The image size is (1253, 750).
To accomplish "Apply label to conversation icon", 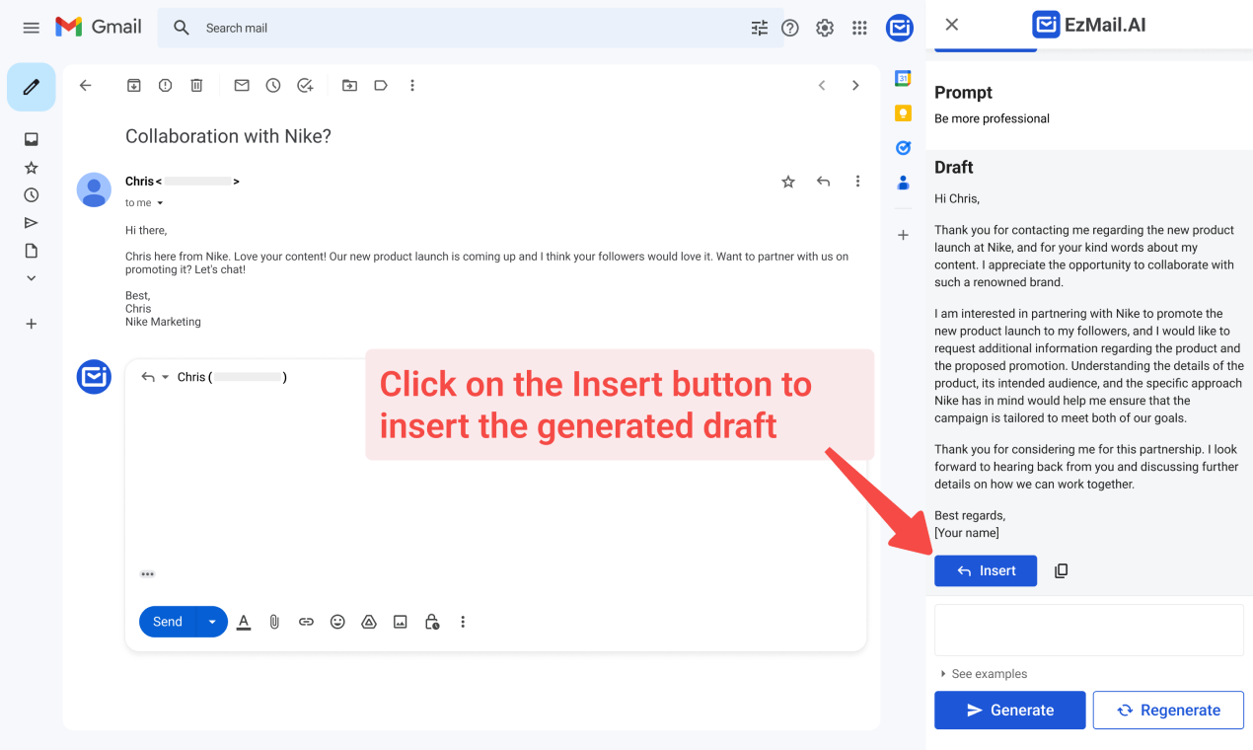I will pyautogui.click(x=381, y=86).
